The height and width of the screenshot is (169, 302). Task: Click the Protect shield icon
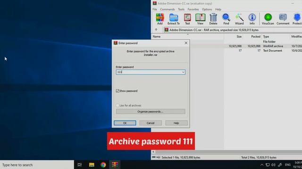point(297,19)
